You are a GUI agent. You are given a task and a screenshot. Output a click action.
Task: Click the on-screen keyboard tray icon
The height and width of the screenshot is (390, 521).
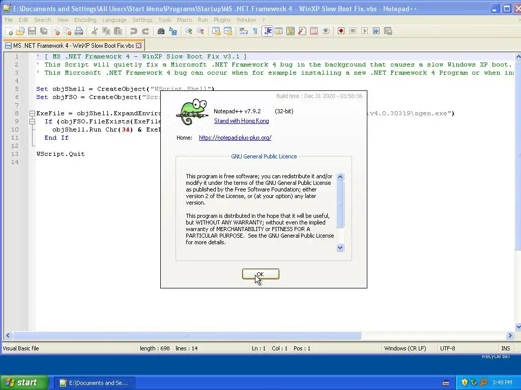[x=446, y=383]
